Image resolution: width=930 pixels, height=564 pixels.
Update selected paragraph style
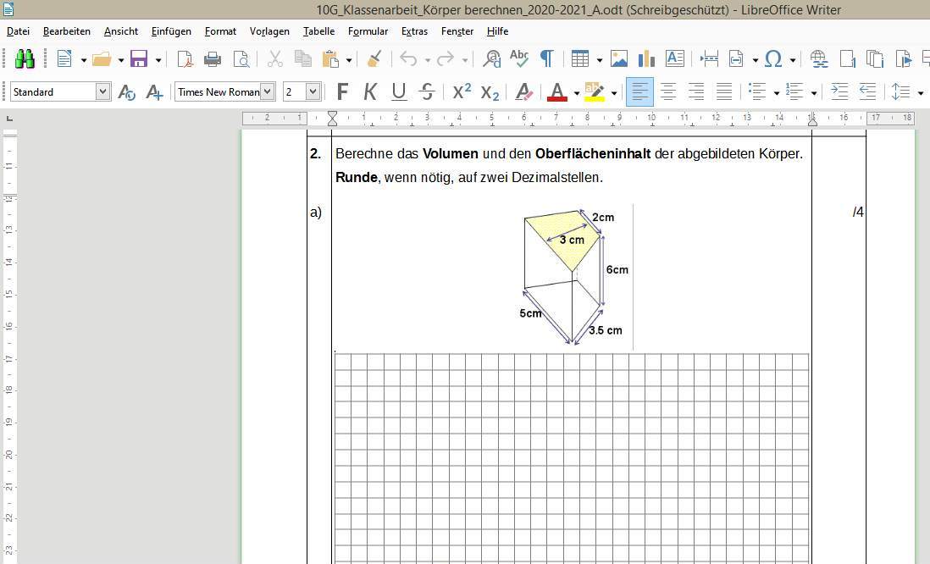click(126, 92)
